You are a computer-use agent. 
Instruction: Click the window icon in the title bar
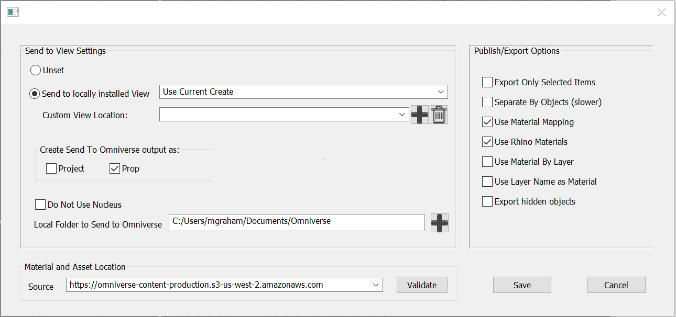[x=13, y=12]
